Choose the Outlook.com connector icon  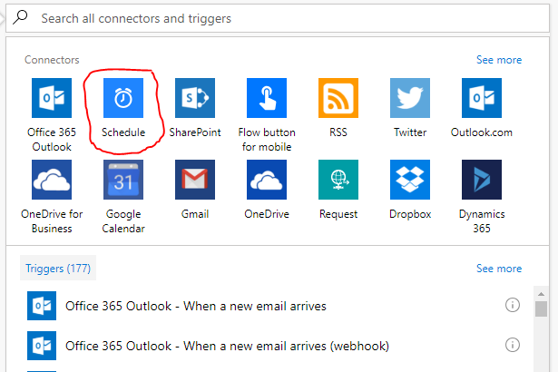point(482,98)
